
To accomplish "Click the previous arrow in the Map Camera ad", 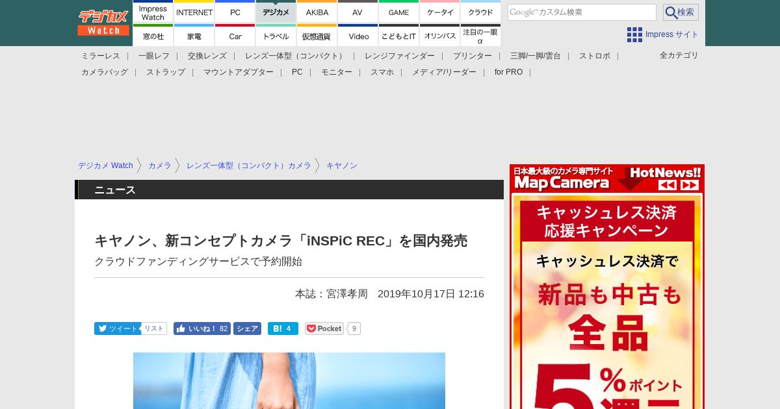I will pos(668,185).
